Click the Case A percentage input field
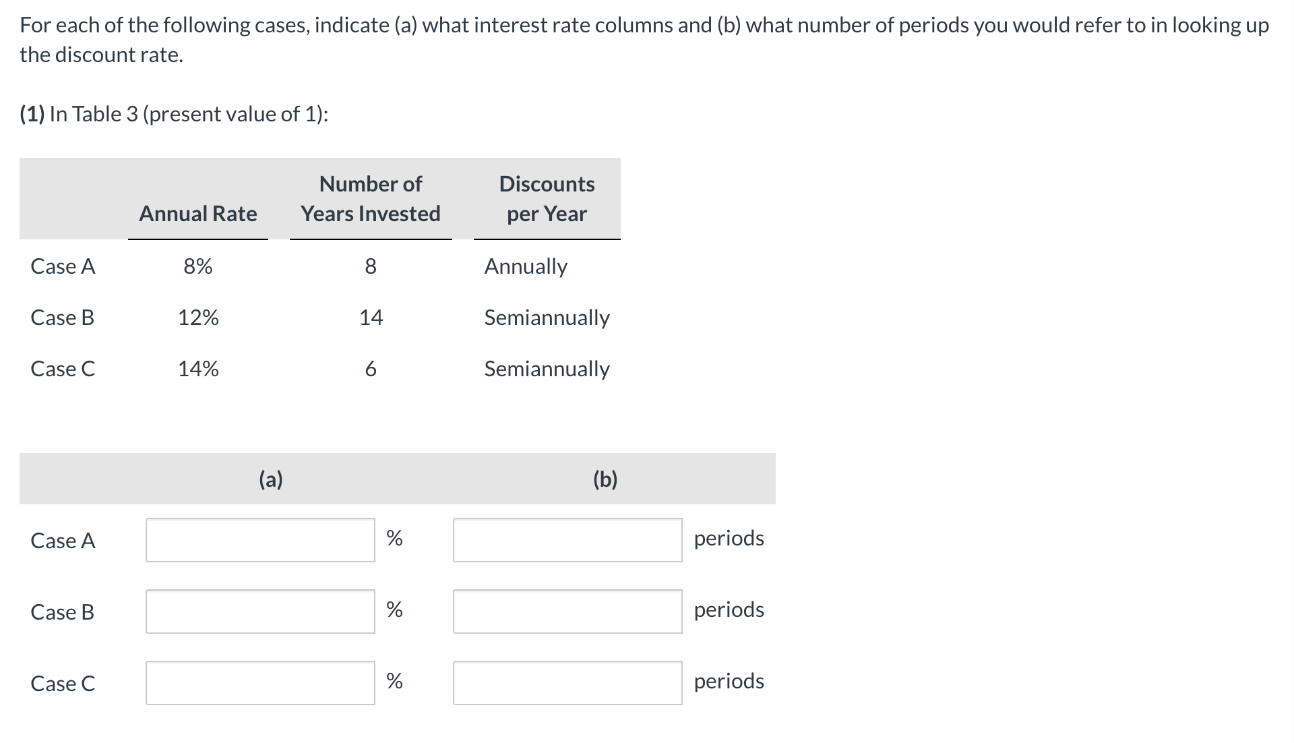 coord(259,540)
